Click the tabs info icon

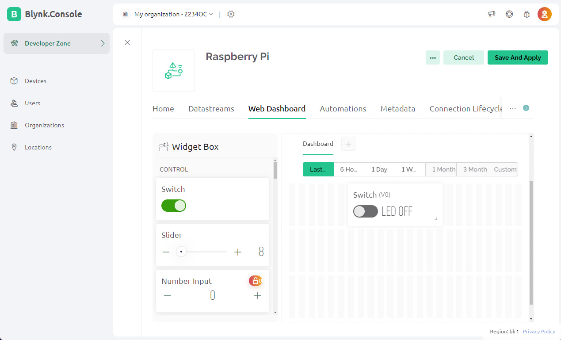[x=526, y=108]
